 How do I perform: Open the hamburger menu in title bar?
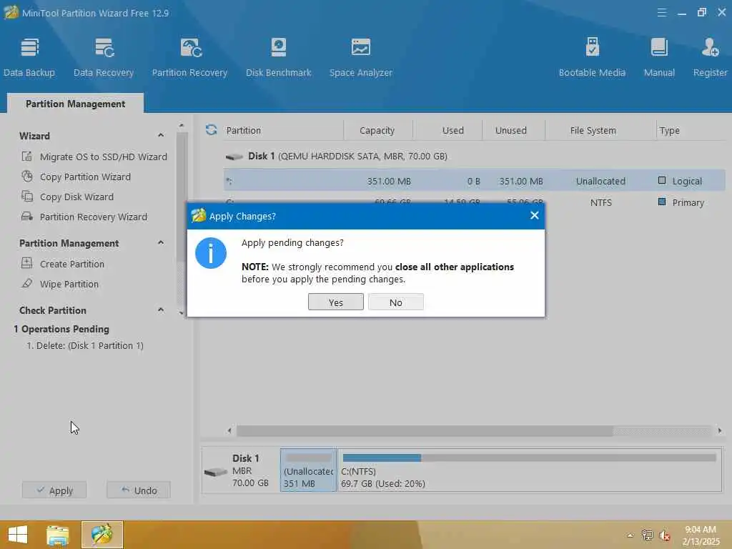661,13
